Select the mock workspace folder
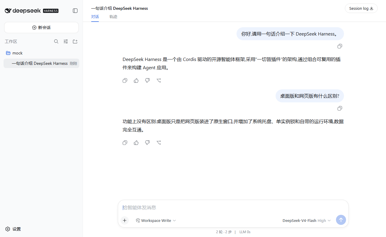386x237 pixels. coord(41,53)
